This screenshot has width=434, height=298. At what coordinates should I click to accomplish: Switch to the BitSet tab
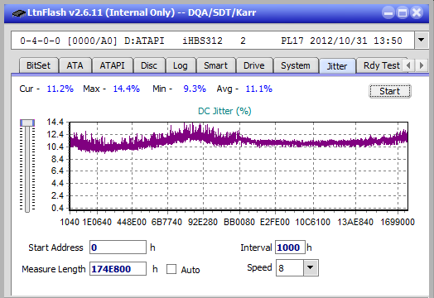click(38, 65)
